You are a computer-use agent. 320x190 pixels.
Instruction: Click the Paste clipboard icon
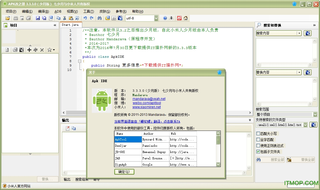pyautogui.click(x=71, y=18)
